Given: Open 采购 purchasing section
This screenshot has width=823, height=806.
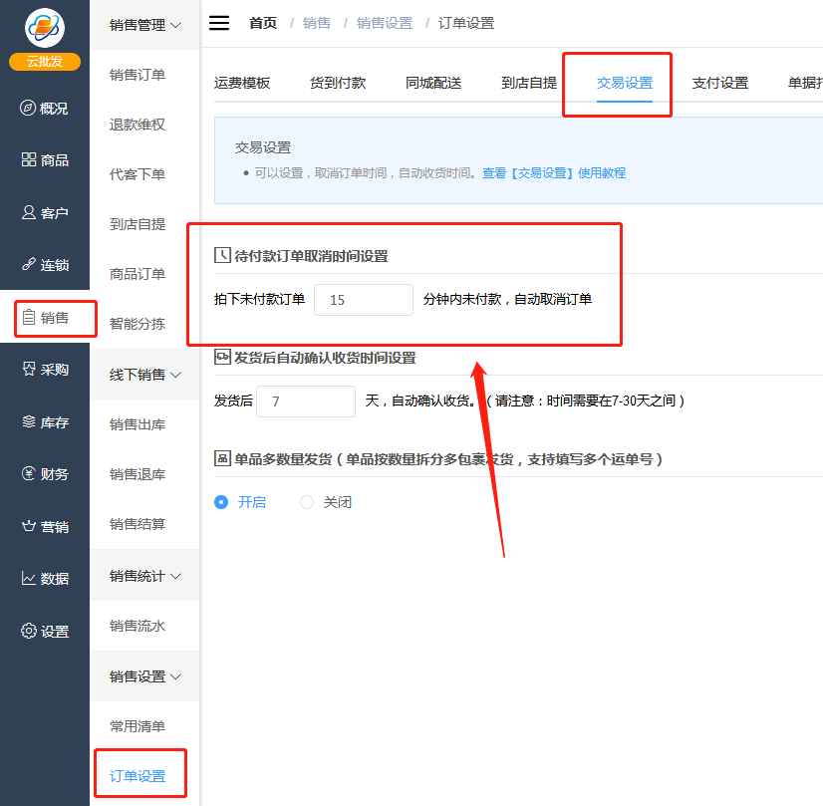Looking at the screenshot, I should [45, 370].
